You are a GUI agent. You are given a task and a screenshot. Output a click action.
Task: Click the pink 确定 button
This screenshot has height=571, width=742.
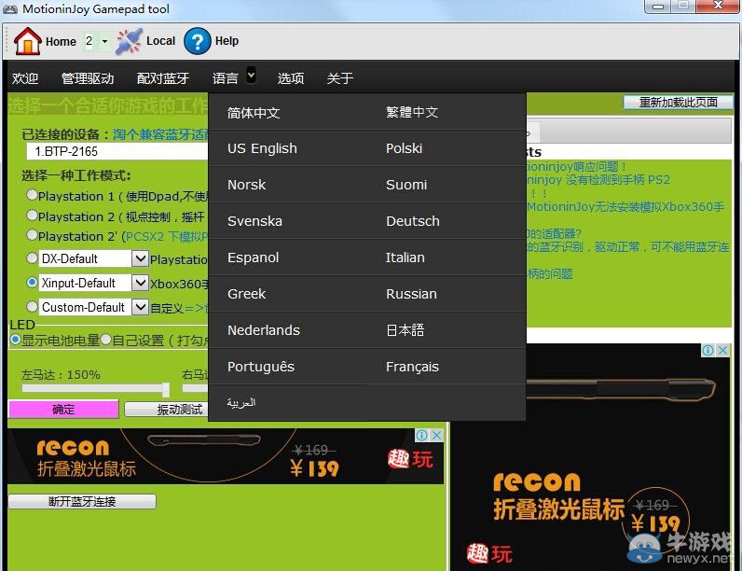[63, 409]
